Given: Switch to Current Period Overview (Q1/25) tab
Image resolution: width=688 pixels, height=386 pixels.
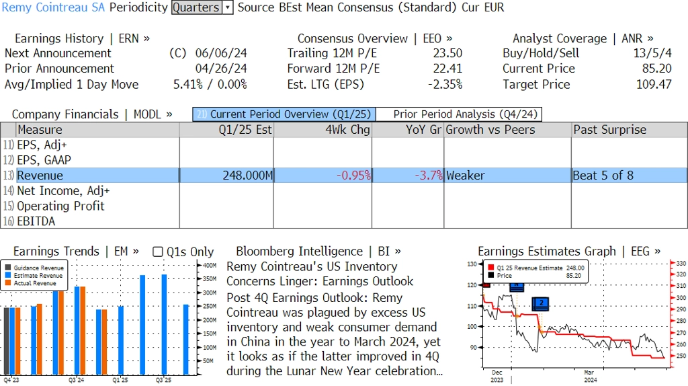Looking at the screenshot, I should (x=284, y=114).
